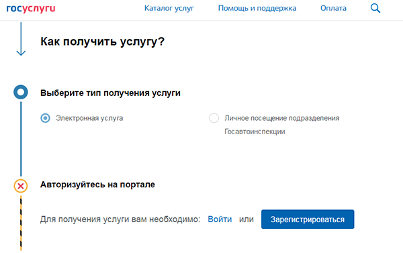Open Помощь и поддержка menu
Viewport: 403px width, 253px height.
point(257,8)
